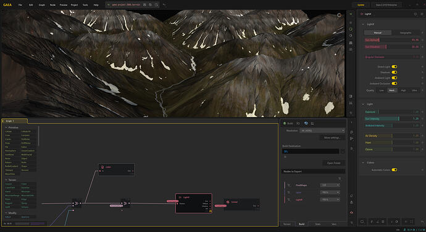Click the export marker icon for PixelShape row

pos(289,185)
